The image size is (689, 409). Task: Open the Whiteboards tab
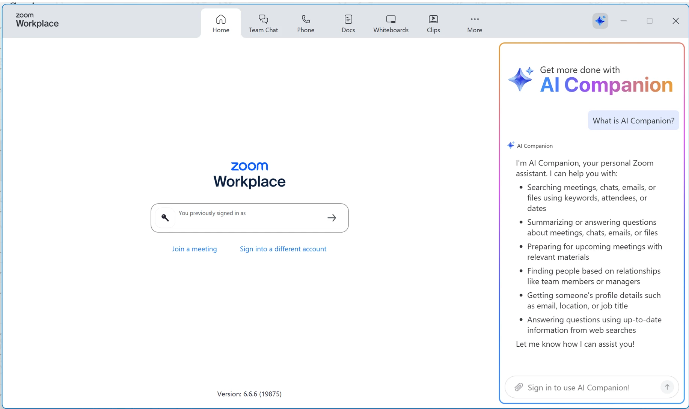(391, 23)
